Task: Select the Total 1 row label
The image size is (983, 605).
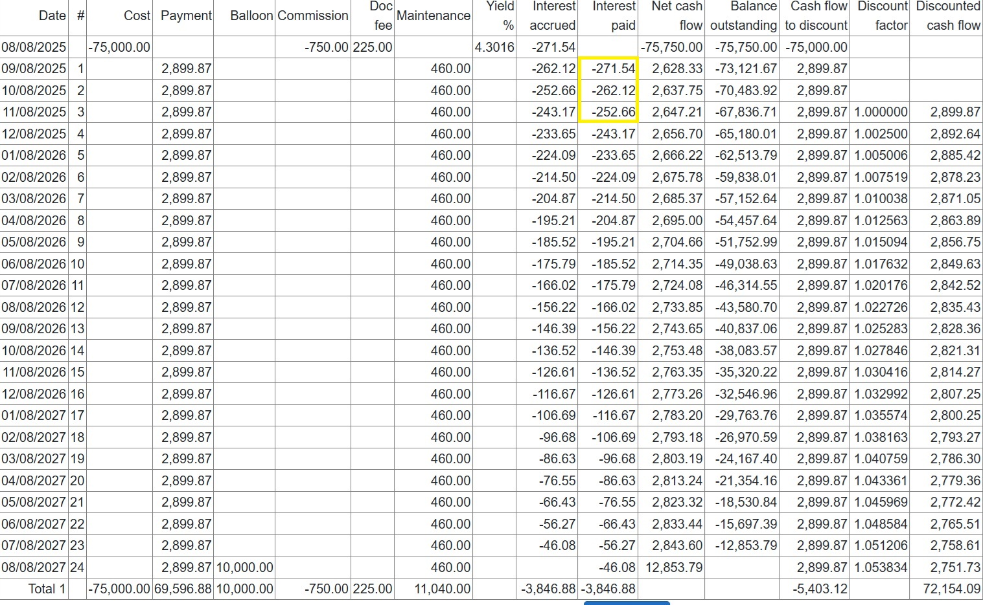Action: coord(47,589)
